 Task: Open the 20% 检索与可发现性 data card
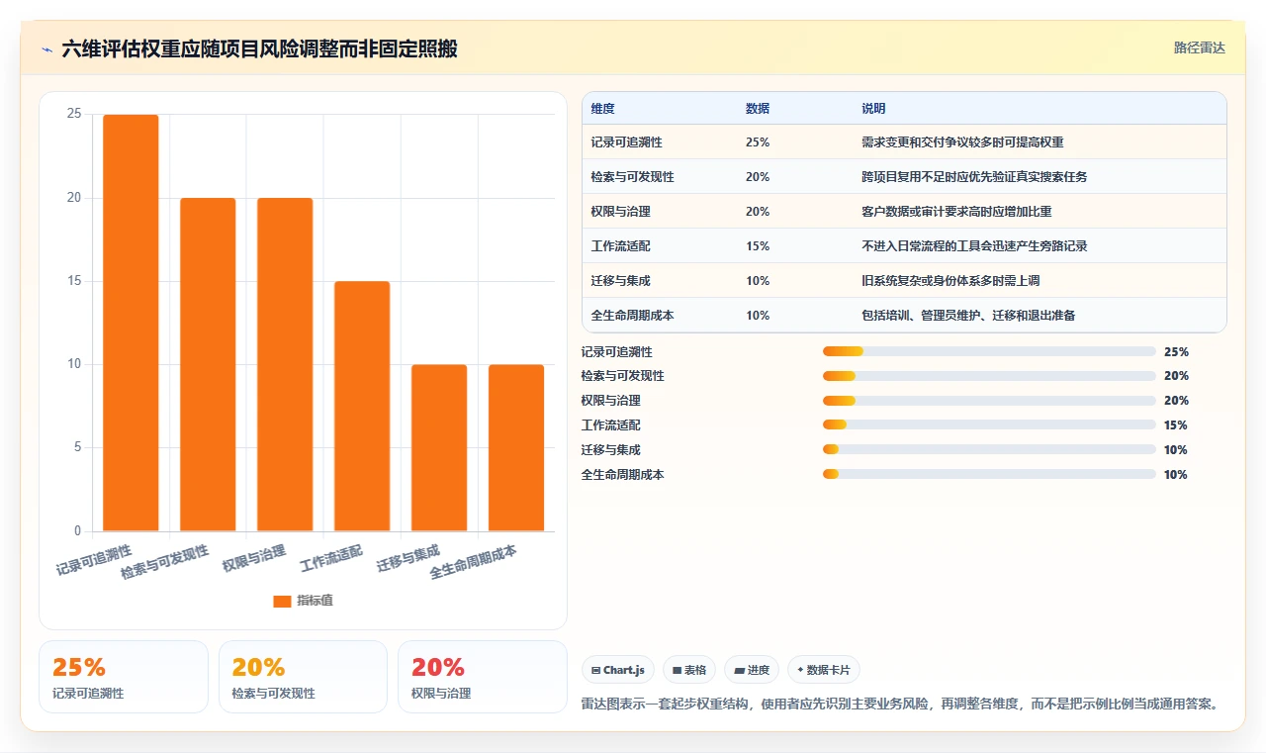coord(303,677)
